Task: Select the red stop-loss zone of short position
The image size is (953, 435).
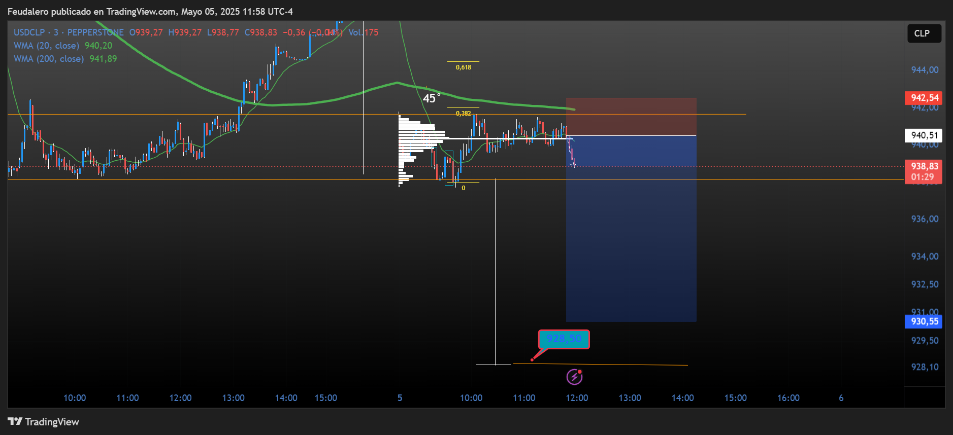Action: [x=631, y=117]
